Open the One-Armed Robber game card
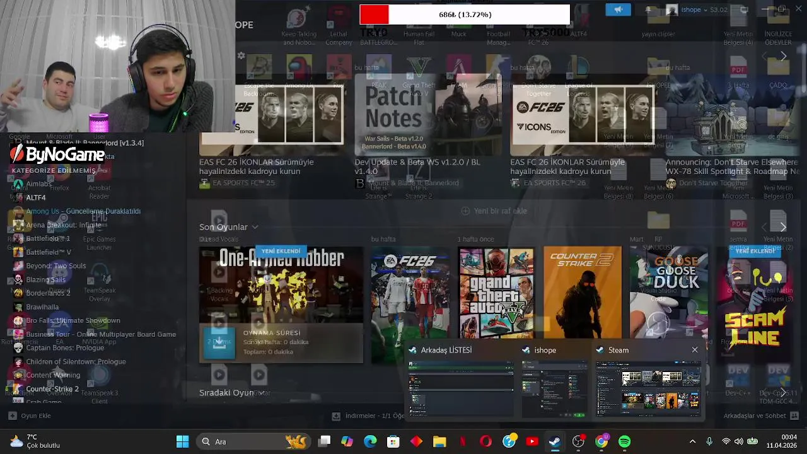Screen dimensions: 807x454 tap(281, 305)
